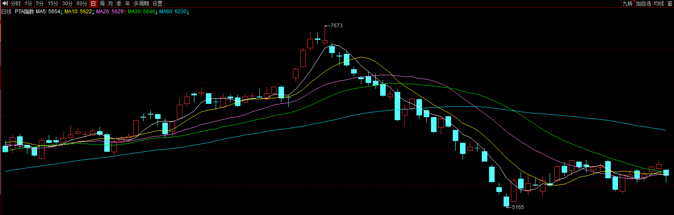Viewport: 674px width, 215px height.
Task: Open the 多周期 multi-period view
Action: point(141,3)
